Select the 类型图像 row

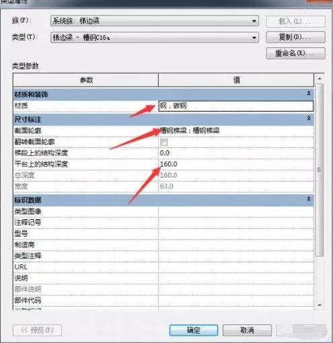163,211
